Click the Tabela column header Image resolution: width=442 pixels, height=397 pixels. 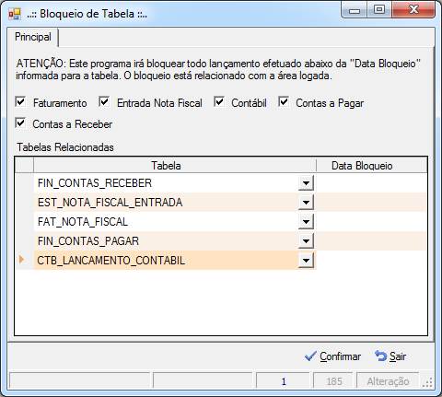pos(175,166)
